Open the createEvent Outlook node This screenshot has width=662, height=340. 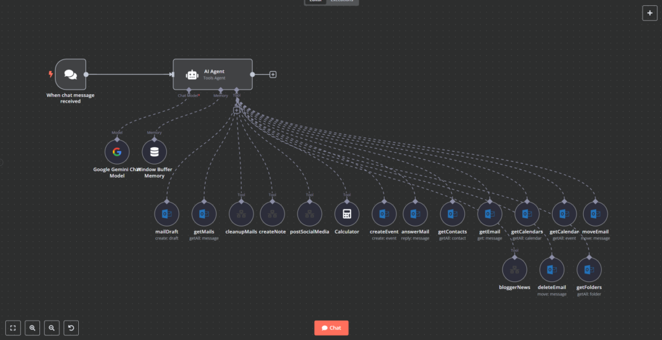[384, 214]
